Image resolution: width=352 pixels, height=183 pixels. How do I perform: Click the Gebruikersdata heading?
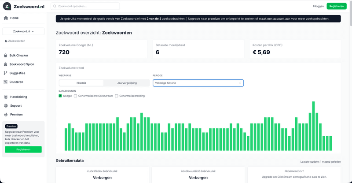[x=70, y=161]
